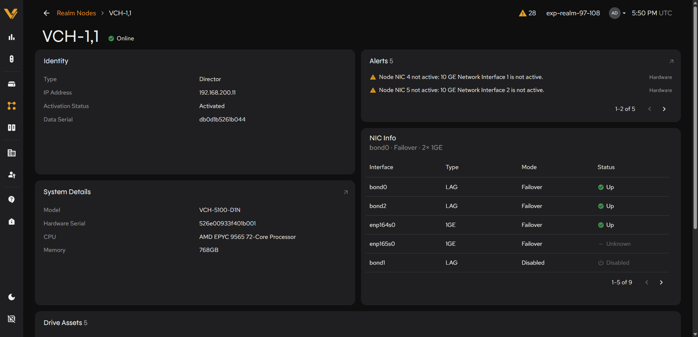The height and width of the screenshot is (337, 698).
Task: Open the second sidebar icon below dashboard
Action: (x=12, y=59)
